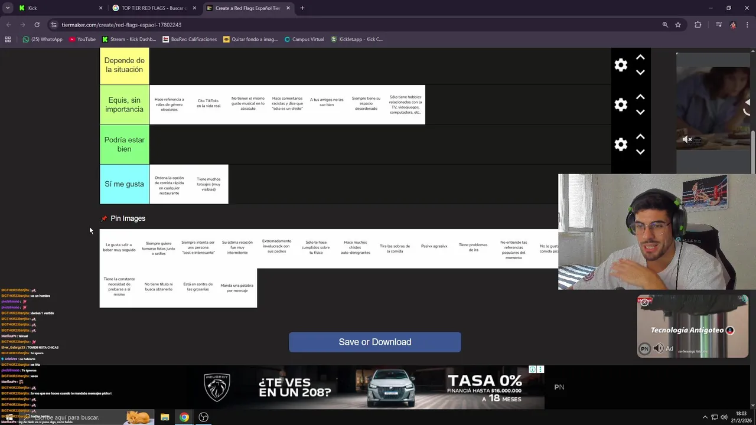The width and height of the screenshot is (756, 425).
Task: Pick the 'Siempre tiene su espacio desordenado' card
Action: coord(366,104)
